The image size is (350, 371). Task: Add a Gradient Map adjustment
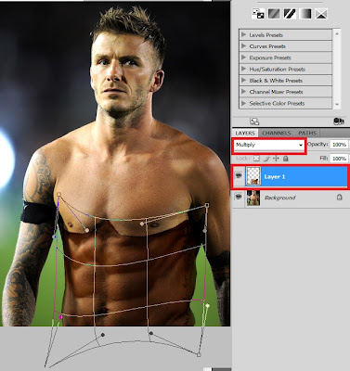click(x=305, y=14)
